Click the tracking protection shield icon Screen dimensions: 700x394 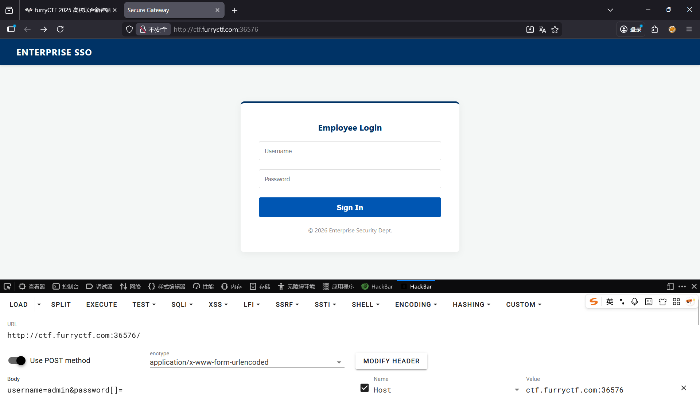[129, 30]
